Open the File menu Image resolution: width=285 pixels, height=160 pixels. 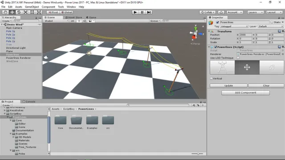[x=3, y=7]
